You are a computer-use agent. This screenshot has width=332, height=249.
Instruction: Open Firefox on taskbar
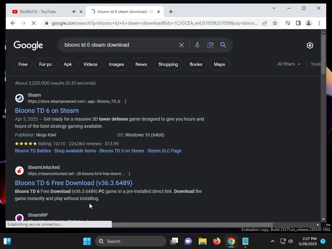217,241
